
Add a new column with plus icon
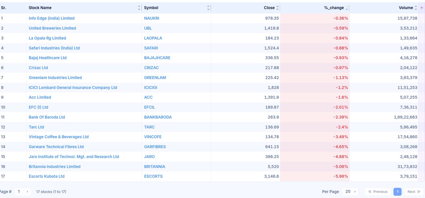pos(421,8)
